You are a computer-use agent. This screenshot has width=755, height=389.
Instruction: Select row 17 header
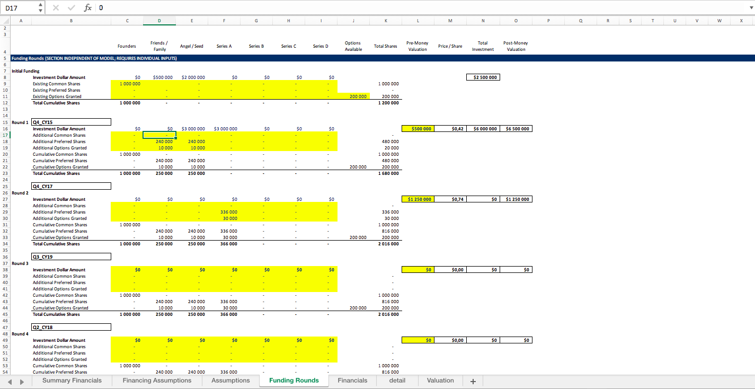click(4, 135)
